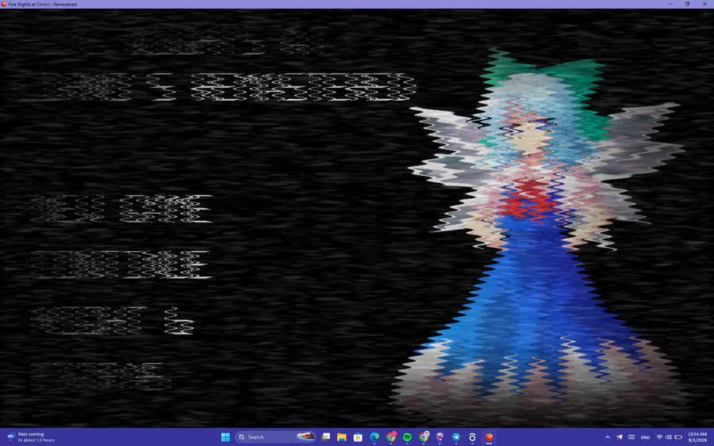Screen dimensions: 714x446
Task: Click the volume speaker tray icon
Action: tap(669, 437)
